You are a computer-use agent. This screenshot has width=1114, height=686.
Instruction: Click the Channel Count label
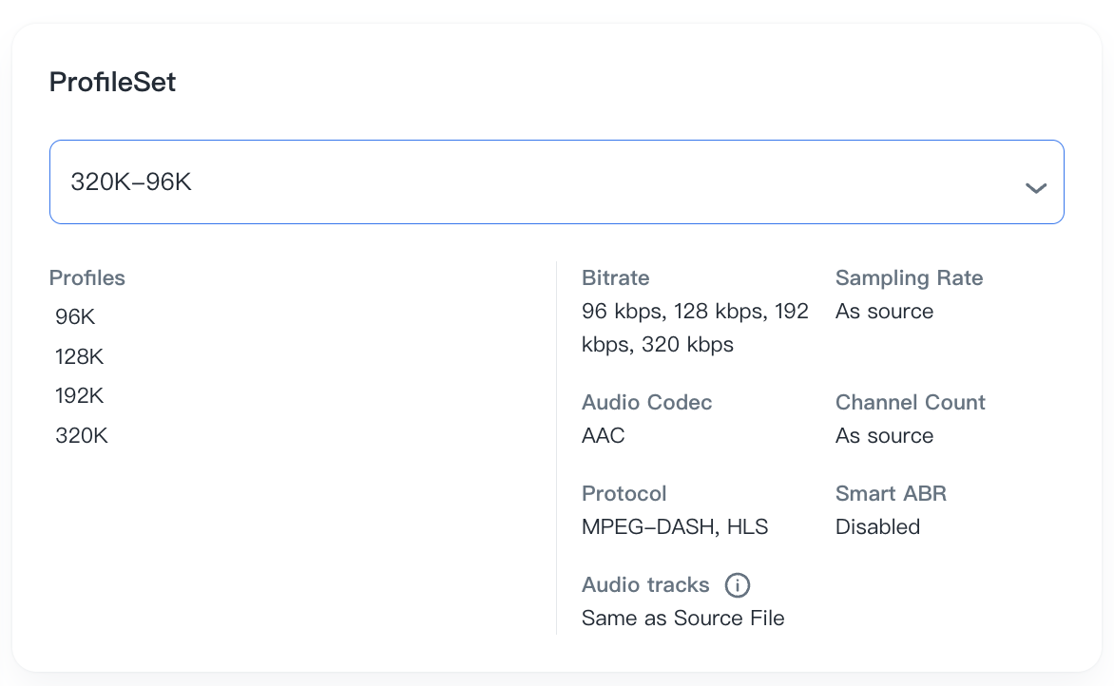[x=910, y=403]
